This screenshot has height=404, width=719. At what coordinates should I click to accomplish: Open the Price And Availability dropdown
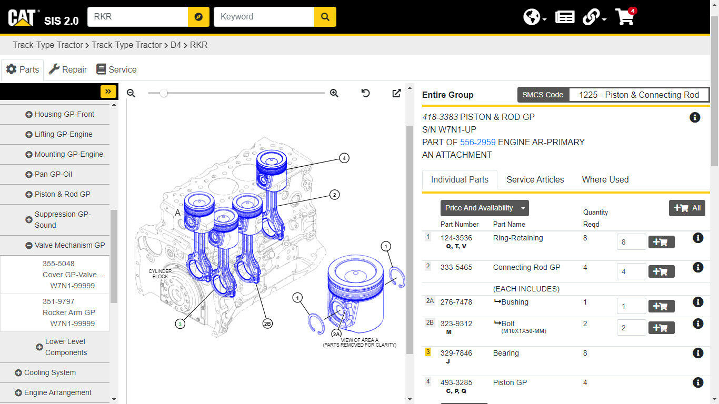tap(484, 208)
